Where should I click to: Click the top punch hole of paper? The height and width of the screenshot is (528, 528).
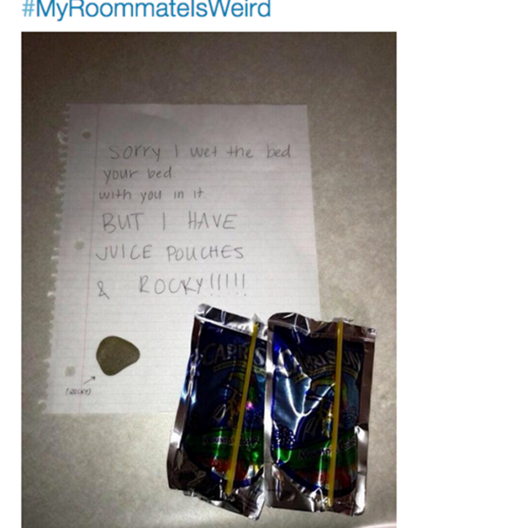click(x=86, y=135)
